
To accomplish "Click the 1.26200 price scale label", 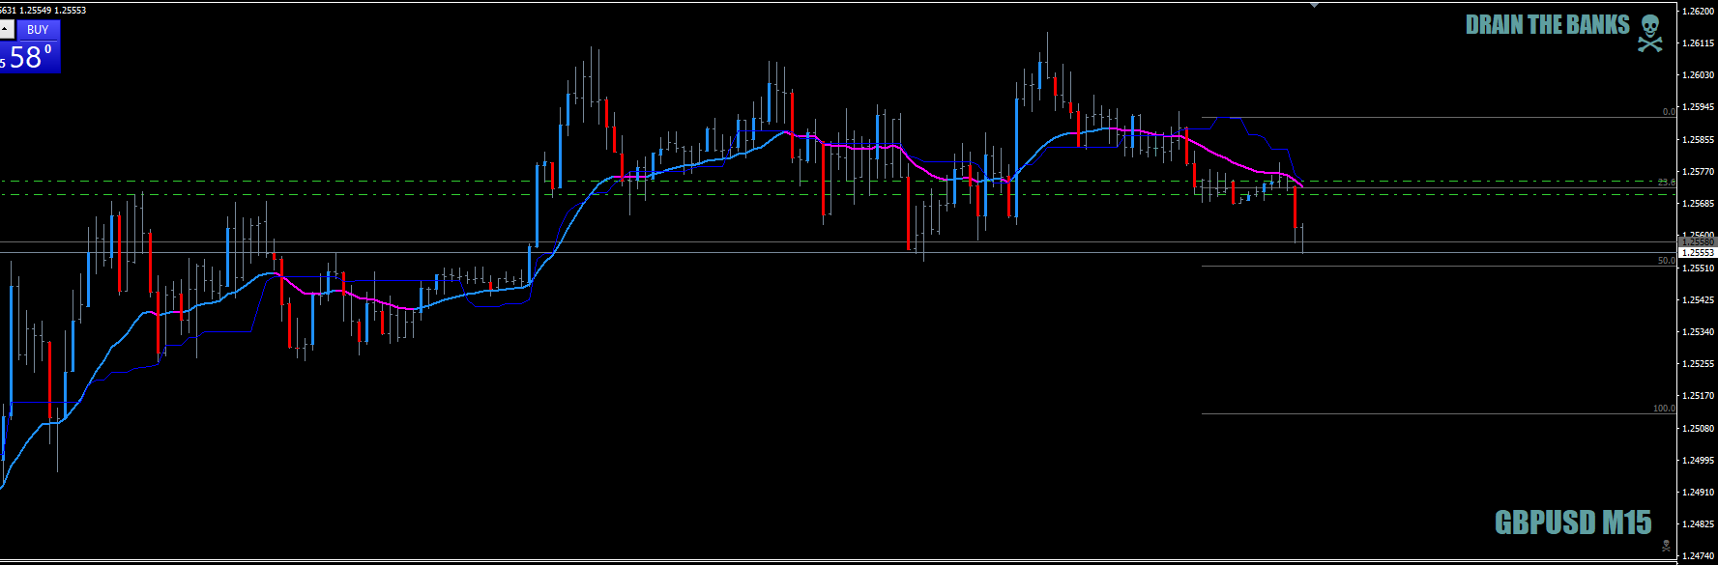I will pos(1699,11).
